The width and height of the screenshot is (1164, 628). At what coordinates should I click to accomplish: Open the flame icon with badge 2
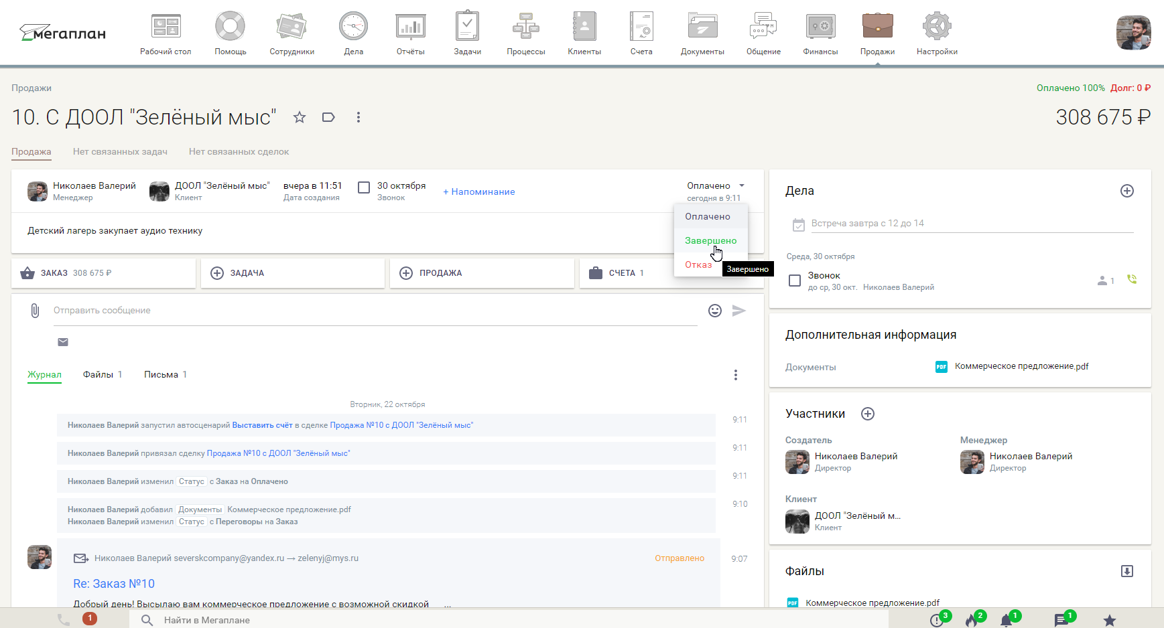[x=972, y=620]
